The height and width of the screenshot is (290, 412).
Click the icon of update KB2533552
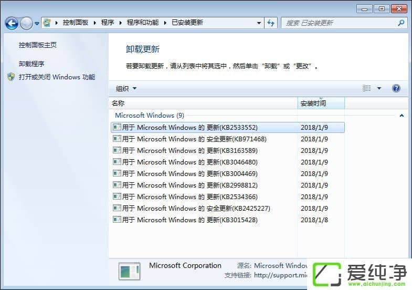pyautogui.click(x=117, y=127)
